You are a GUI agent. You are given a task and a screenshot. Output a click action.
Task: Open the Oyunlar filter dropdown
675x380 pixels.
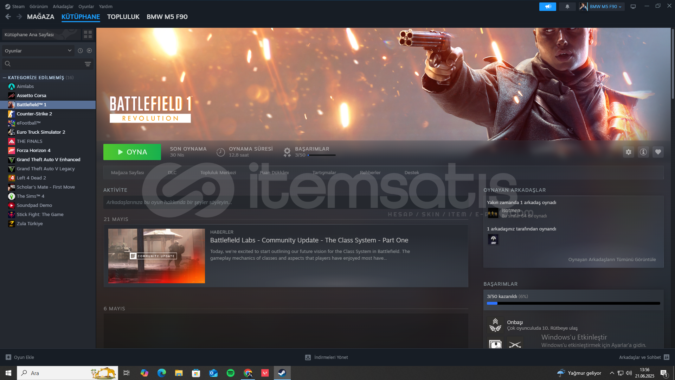pyautogui.click(x=39, y=51)
